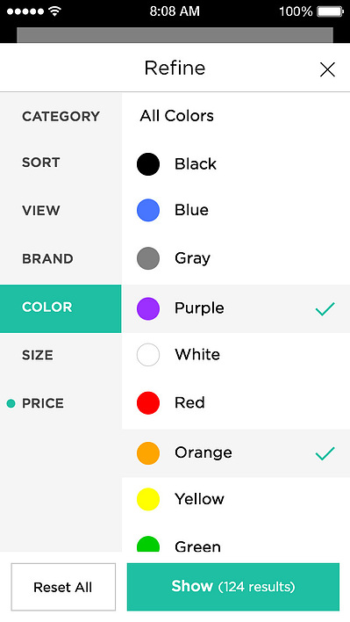Uncheck the Orange color checkmark
The height and width of the screenshot is (622, 350).
coord(325,453)
